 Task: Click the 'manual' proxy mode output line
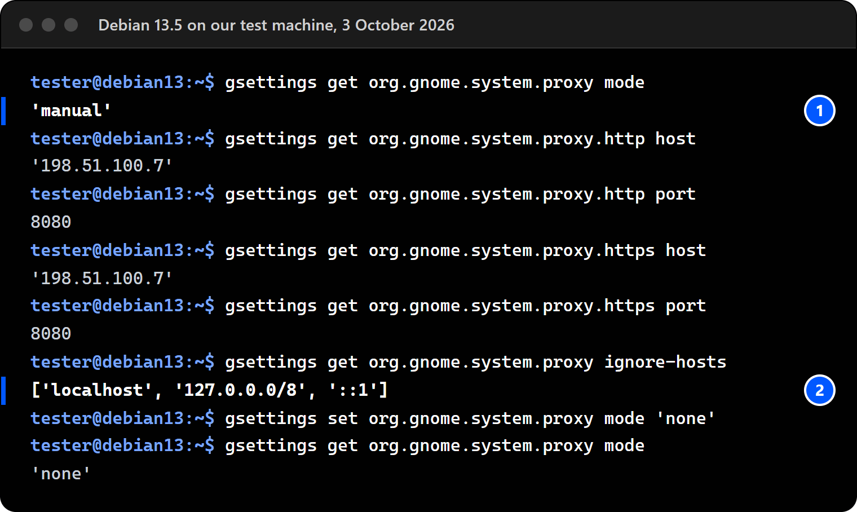(71, 111)
